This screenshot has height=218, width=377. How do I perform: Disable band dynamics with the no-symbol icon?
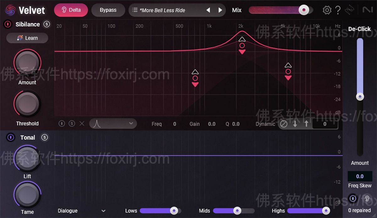coord(284,124)
